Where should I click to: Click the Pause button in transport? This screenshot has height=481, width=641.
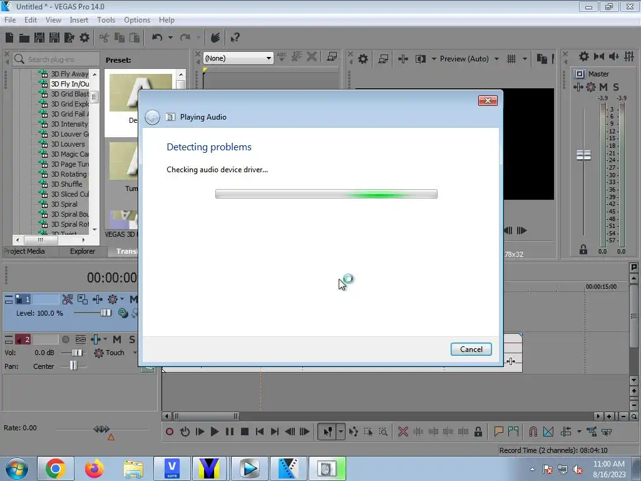[x=230, y=432]
